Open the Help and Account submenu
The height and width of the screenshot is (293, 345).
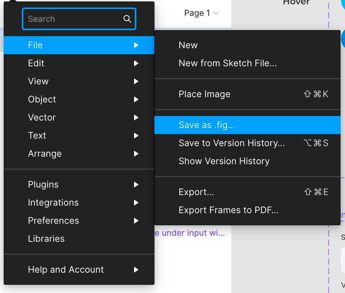(79, 270)
